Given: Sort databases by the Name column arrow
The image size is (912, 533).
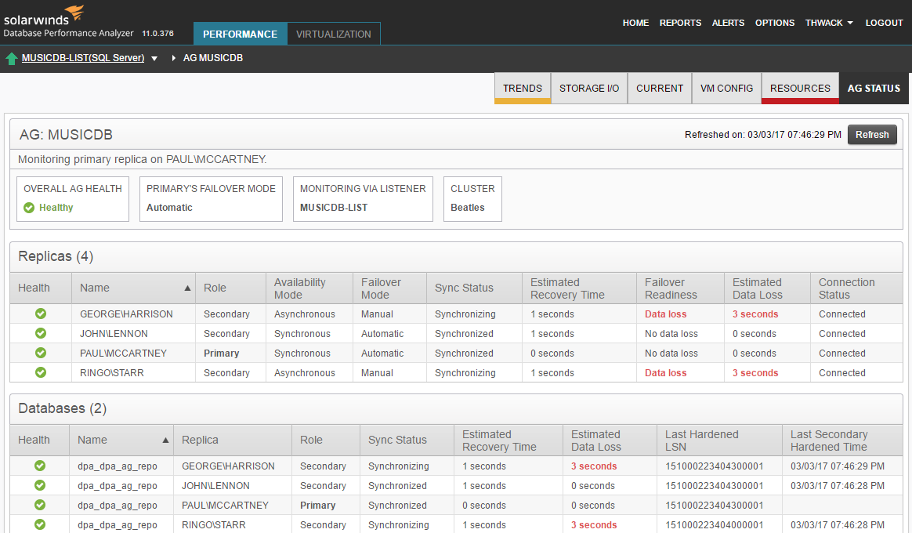Looking at the screenshot, I should tap(165, 441).
